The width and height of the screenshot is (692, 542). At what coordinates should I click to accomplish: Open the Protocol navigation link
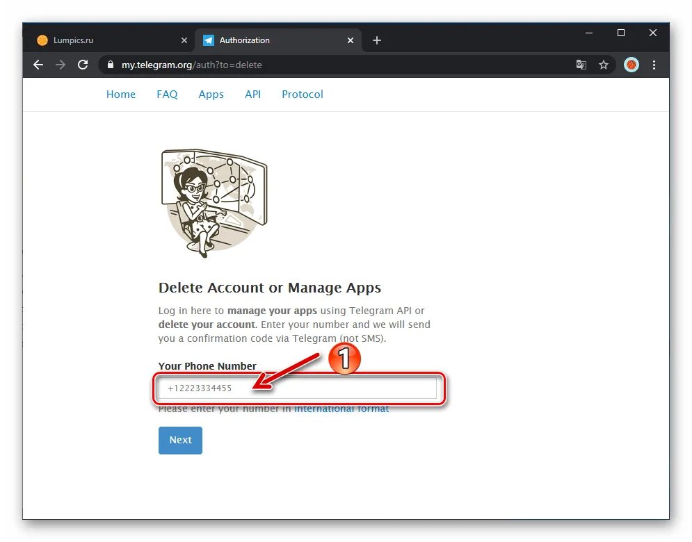coord(303,95)
